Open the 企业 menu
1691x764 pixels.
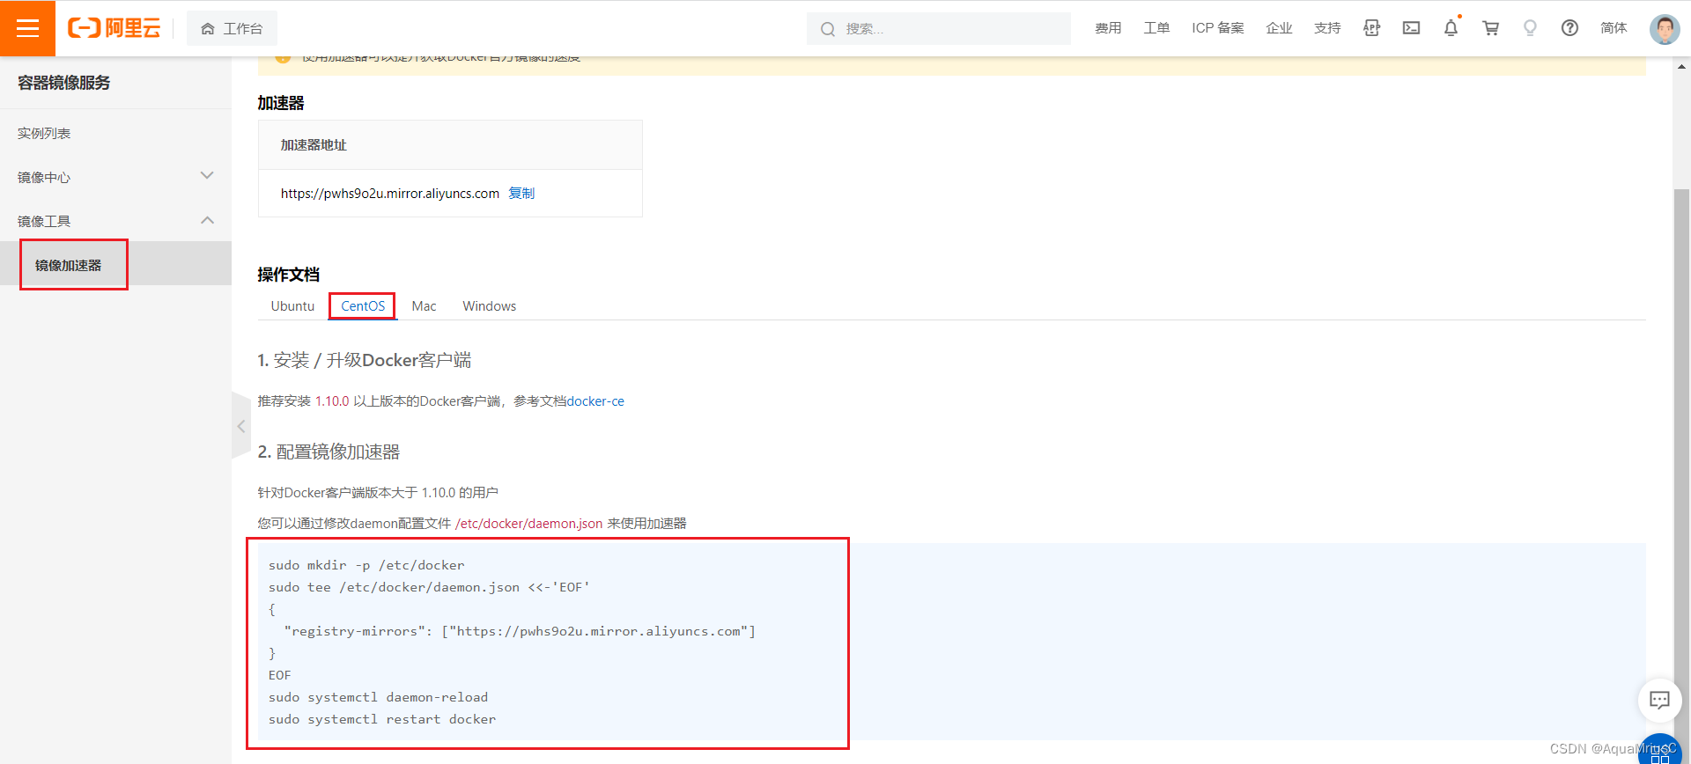[1279, 28]
